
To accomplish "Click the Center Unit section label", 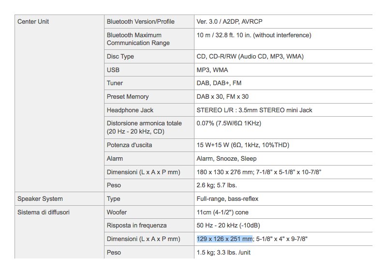I will (33, 22).
